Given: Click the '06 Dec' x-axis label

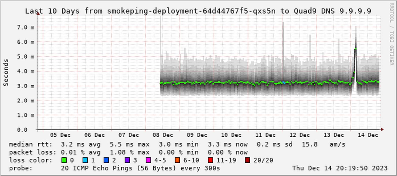Looking at the screenshot, I should click(94, 135).
